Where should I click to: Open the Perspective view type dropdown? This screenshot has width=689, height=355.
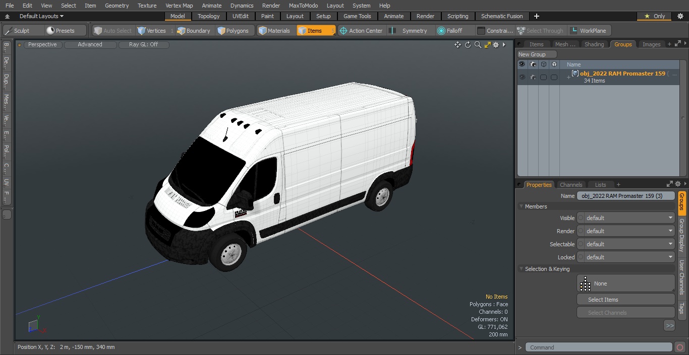[42, 45]
